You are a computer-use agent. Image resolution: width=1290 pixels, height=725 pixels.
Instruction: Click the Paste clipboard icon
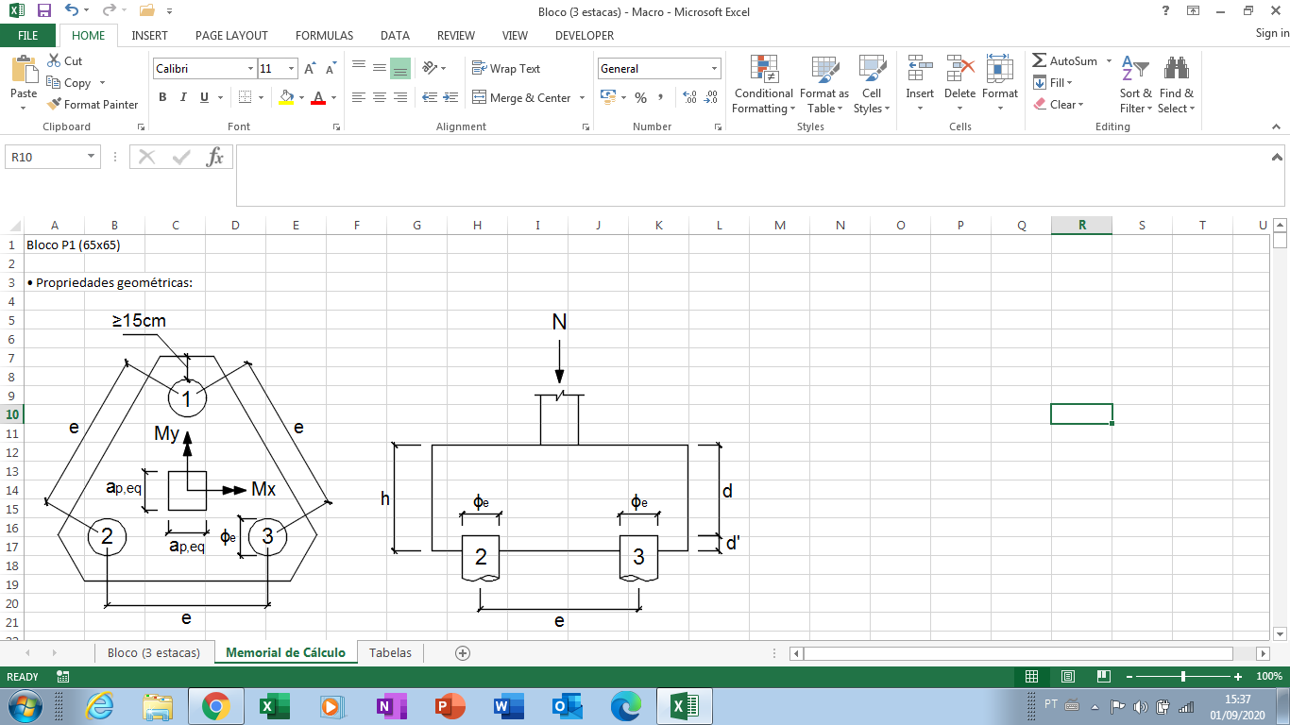pos(24,70)
